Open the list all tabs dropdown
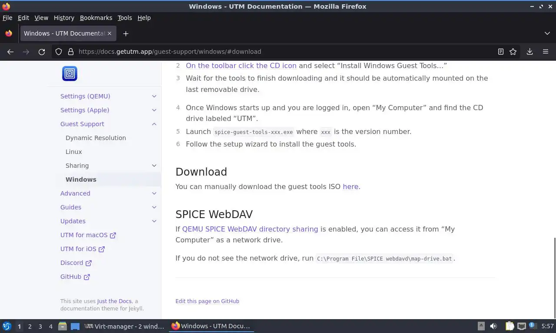 547,33
